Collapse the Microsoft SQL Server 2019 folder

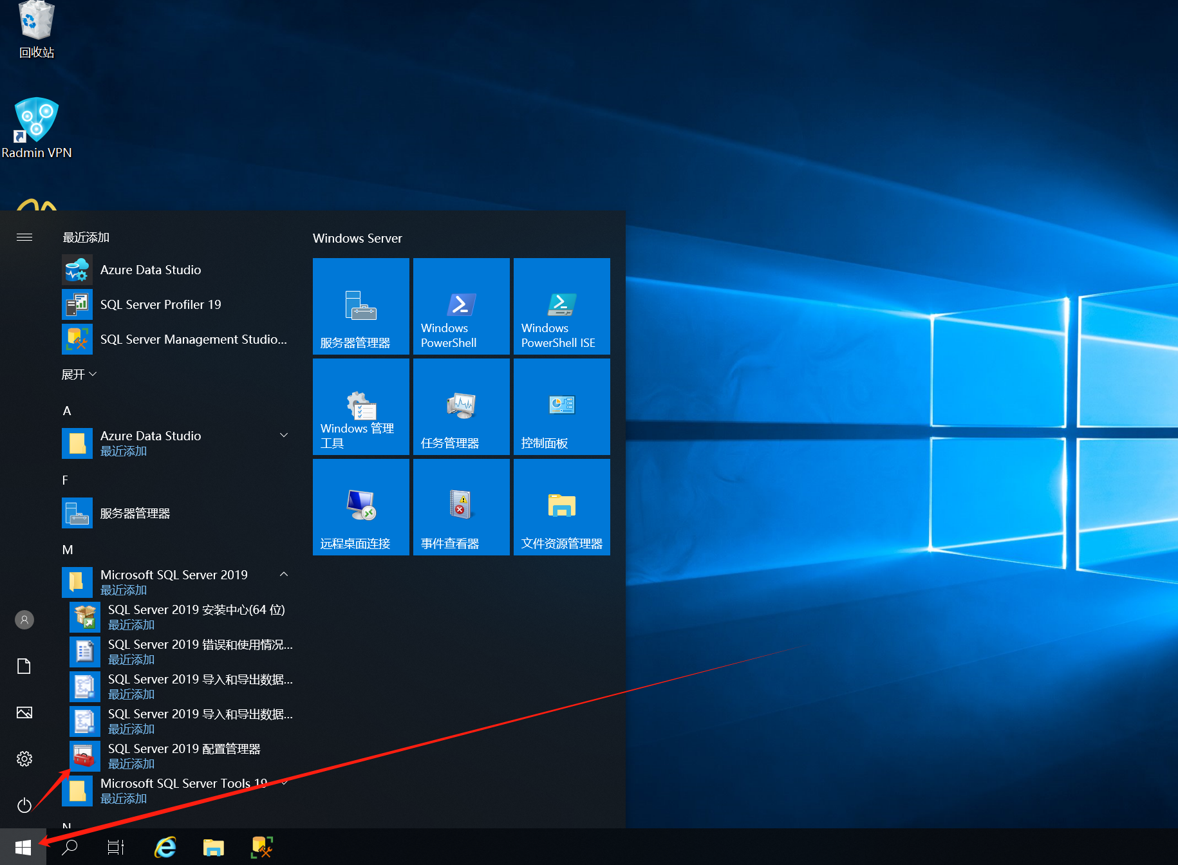[283, 574]
